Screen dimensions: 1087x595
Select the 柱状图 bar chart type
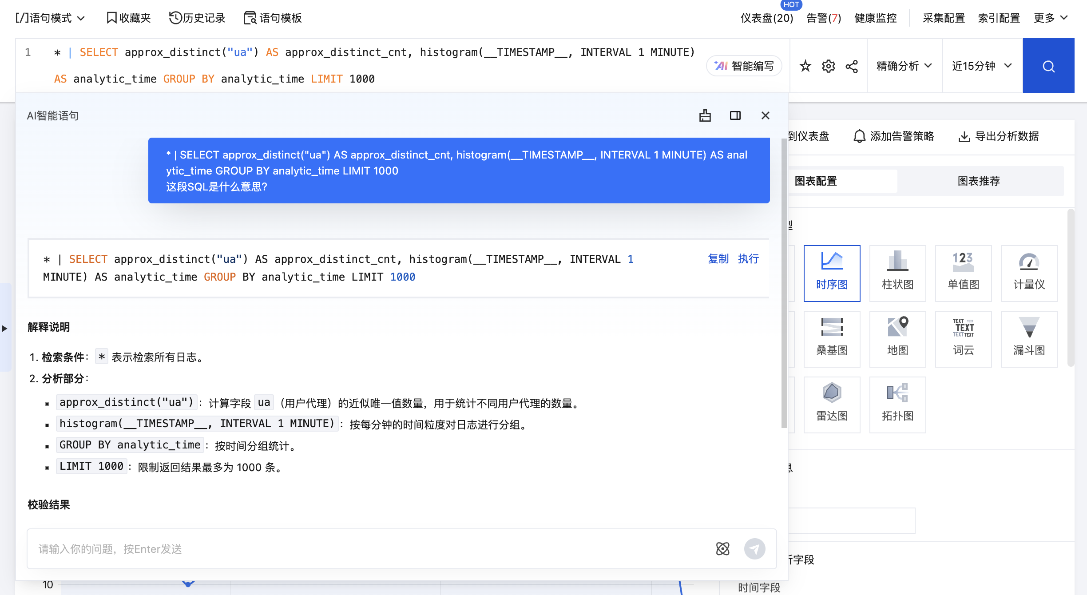click(897, 273)
